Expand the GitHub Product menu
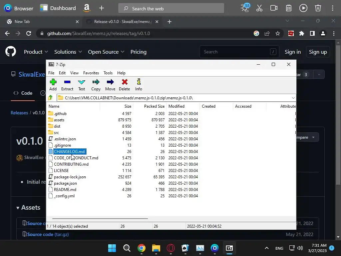The height and width of the screenshot is (256, 341). point(36,52)
